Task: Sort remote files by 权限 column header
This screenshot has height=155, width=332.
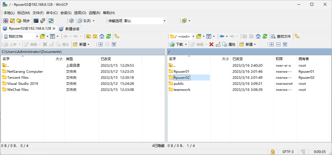Action: [285, 59]
